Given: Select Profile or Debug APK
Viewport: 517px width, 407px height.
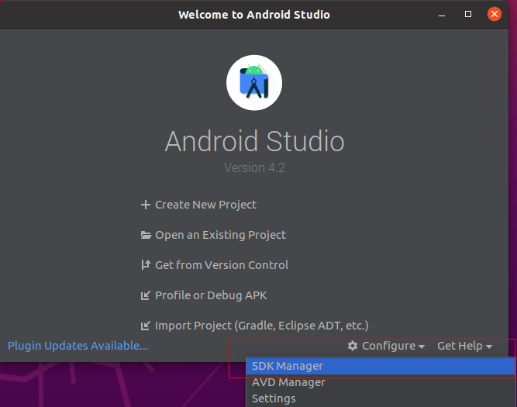Looking at the screenshot, I should pos(211,295).
